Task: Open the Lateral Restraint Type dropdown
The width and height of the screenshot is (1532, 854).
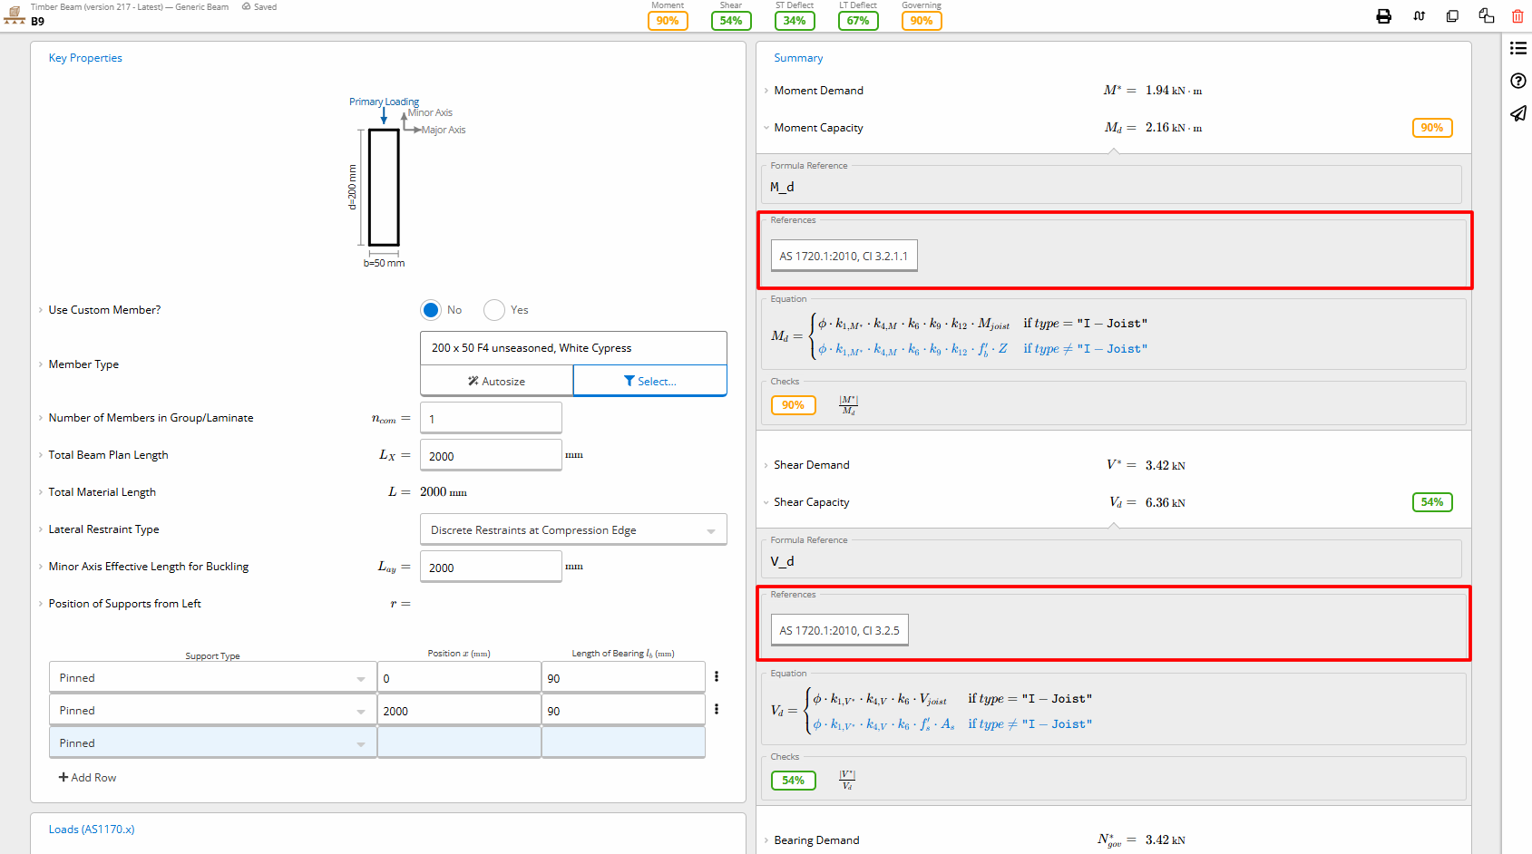Action: 573,529
